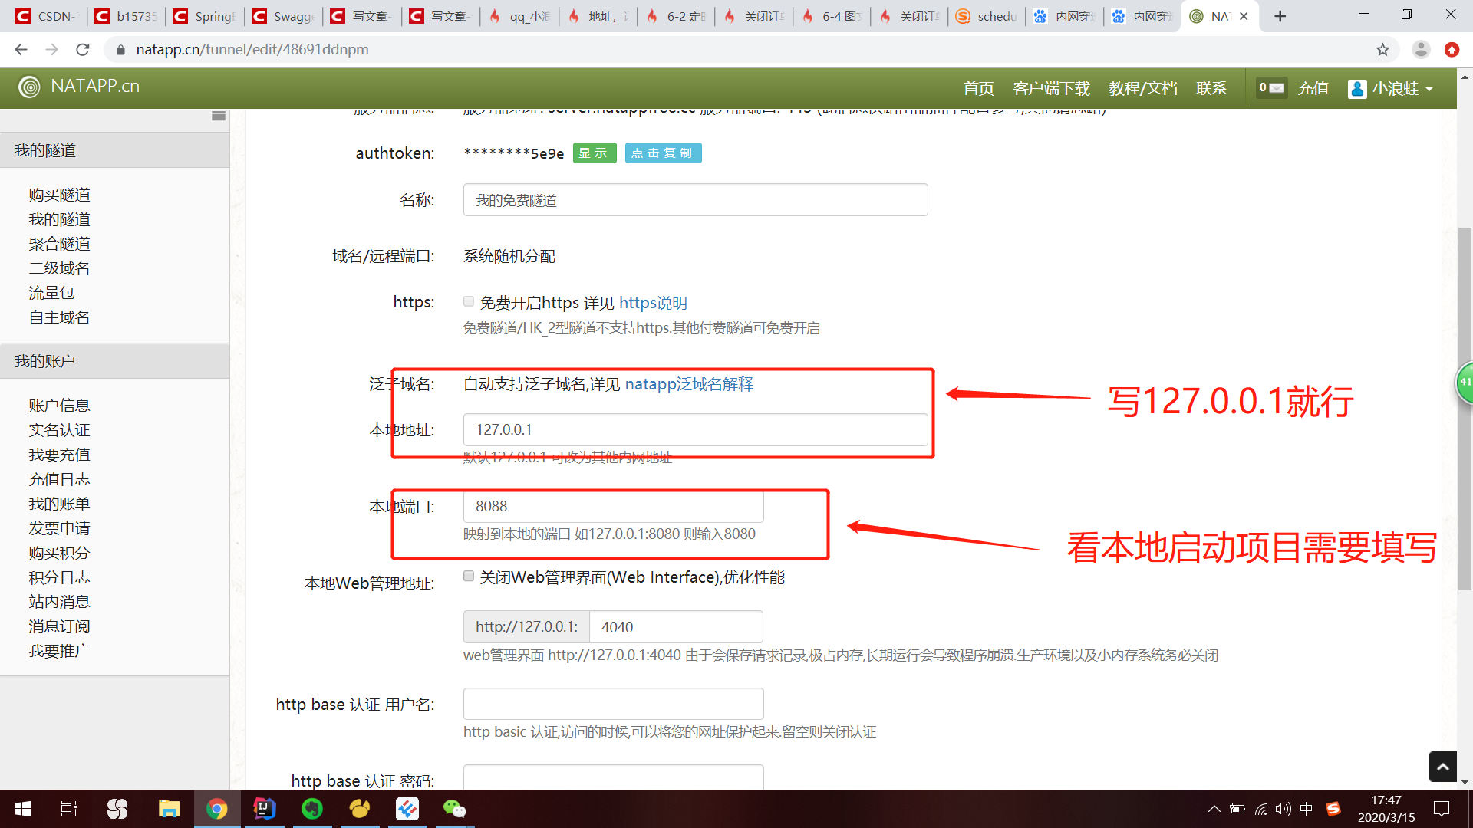Open 首页 in the top navigation

(x=978, y=88)
